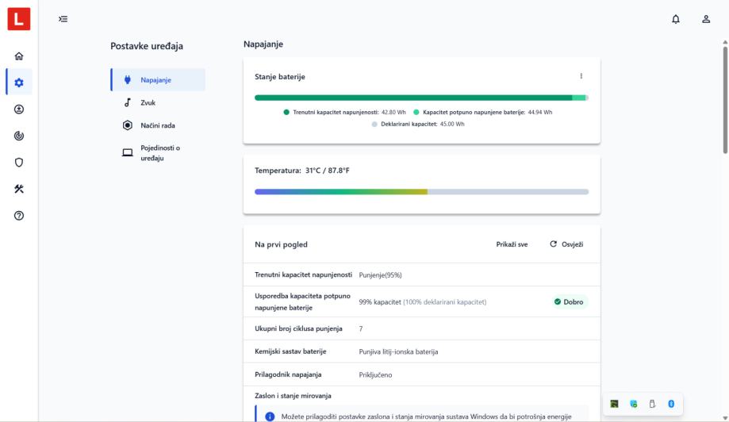Expand the navigation sidebar menu
Screen dimensions: 729x422
click(63, 19)
